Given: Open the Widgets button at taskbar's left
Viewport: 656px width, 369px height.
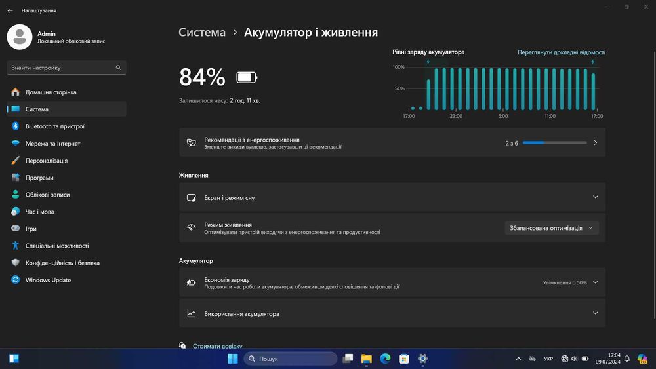Looking at the screenshot, I should click(x=14, y=359).
